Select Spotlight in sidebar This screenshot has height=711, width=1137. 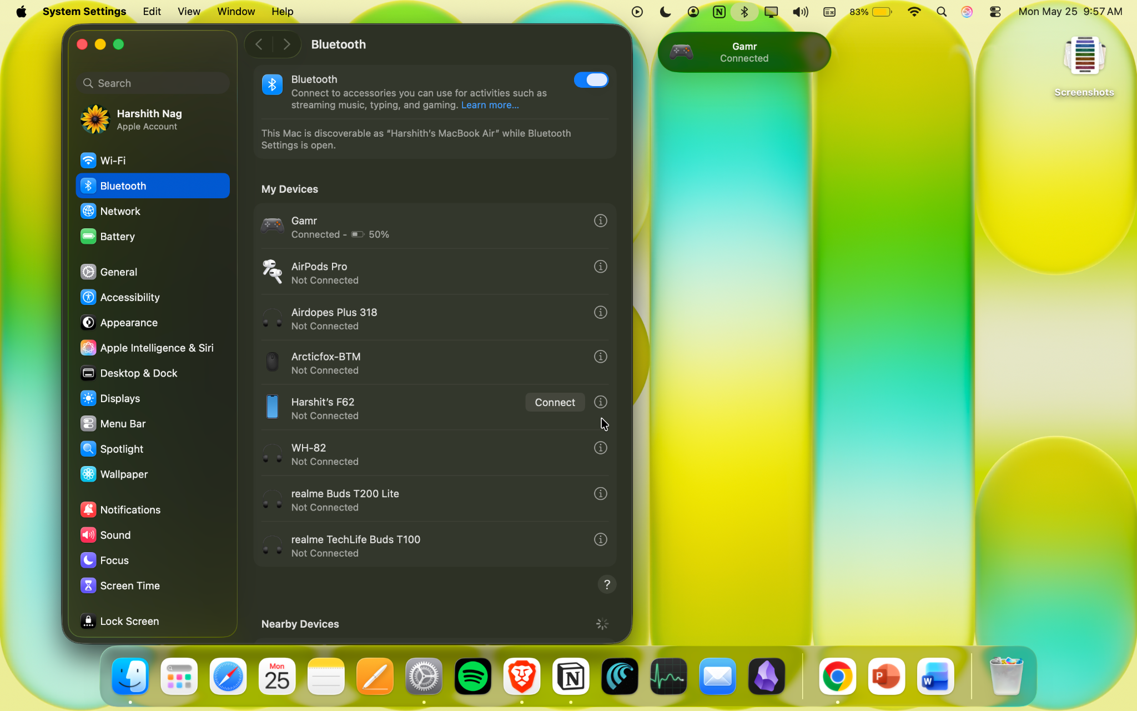pos(153,449)
